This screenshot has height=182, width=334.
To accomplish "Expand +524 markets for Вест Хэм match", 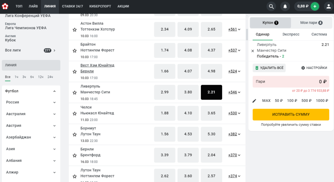I will tap(234, 71).
